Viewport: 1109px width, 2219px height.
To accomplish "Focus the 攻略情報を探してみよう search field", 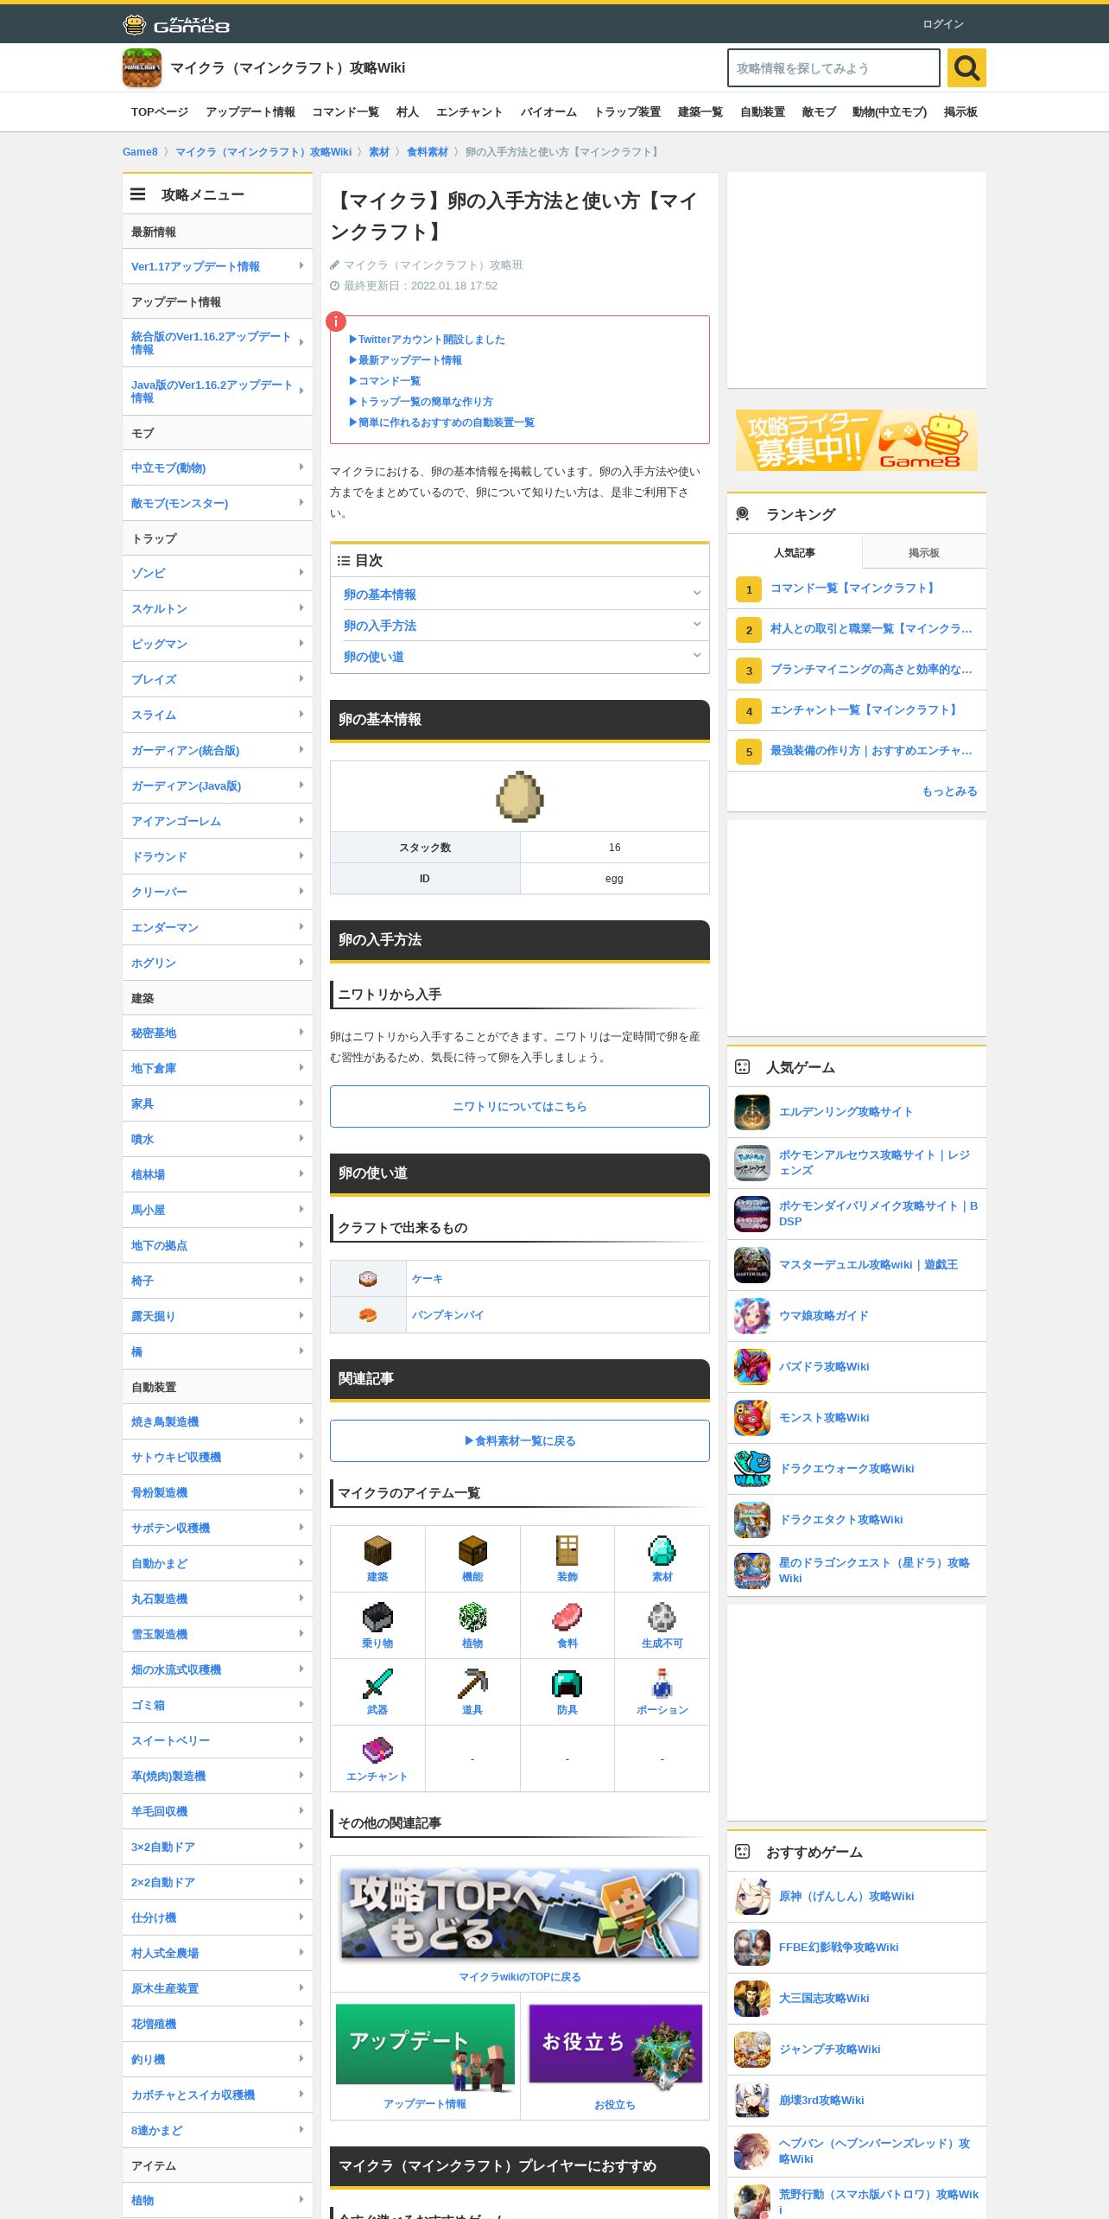I will pyautogui.click(x=833, y=67).
